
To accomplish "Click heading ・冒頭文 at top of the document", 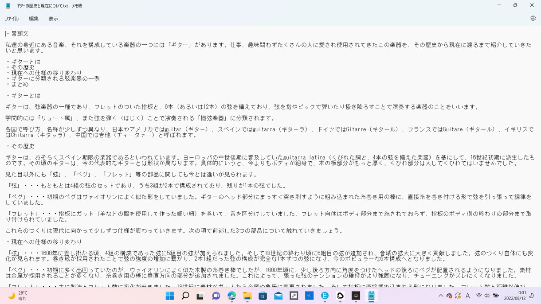I will pyautogui.click(x=18, y=34).
